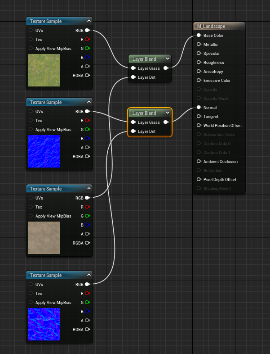Click the brown dirt texture preview thumbnail

(44, 238)
